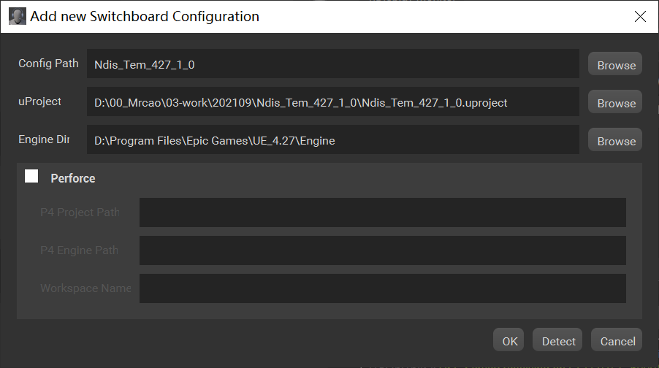Click the uProject path input field
659x368 pixels.
coord(333,101)
